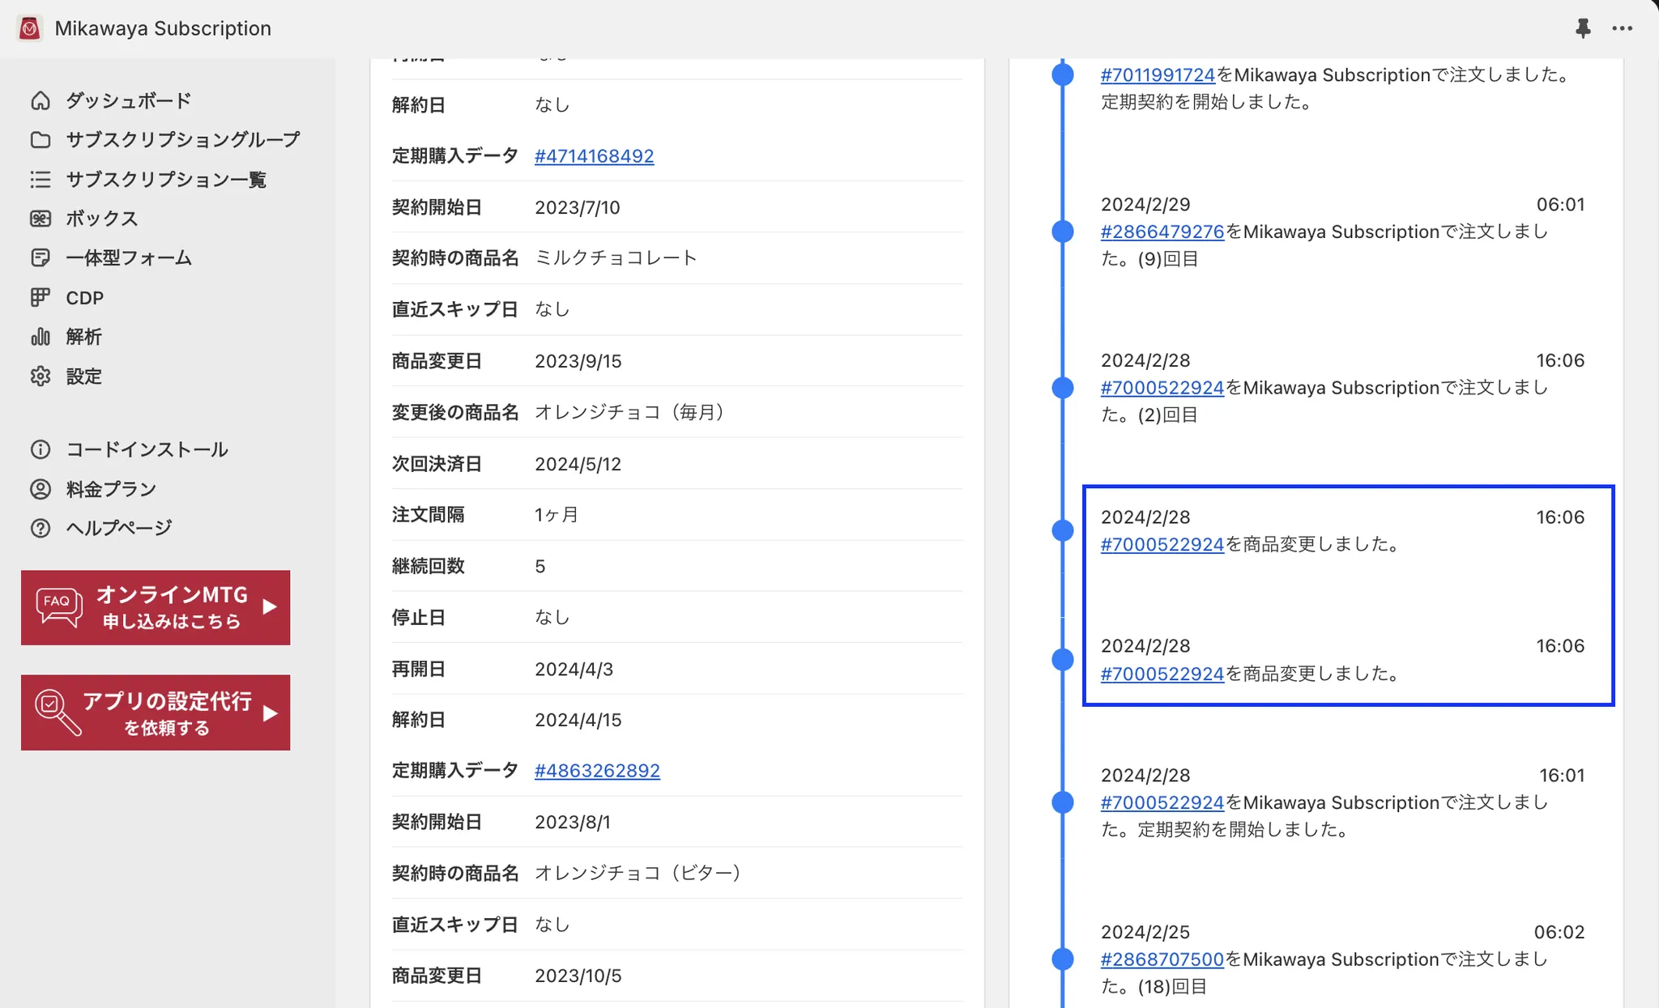The image size is (1659, 1008).
Task: Click the app setup service banner
Action: (156, 712)
